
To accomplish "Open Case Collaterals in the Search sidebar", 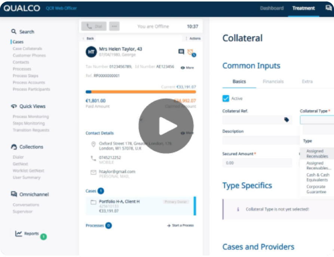I will click(x=27, y=49).
